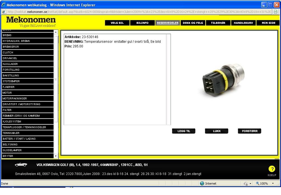The width and height of the screenshot is (281, 195).
Task: Click the yellow Hjelp question mark icon
Action: pos(271,169)
